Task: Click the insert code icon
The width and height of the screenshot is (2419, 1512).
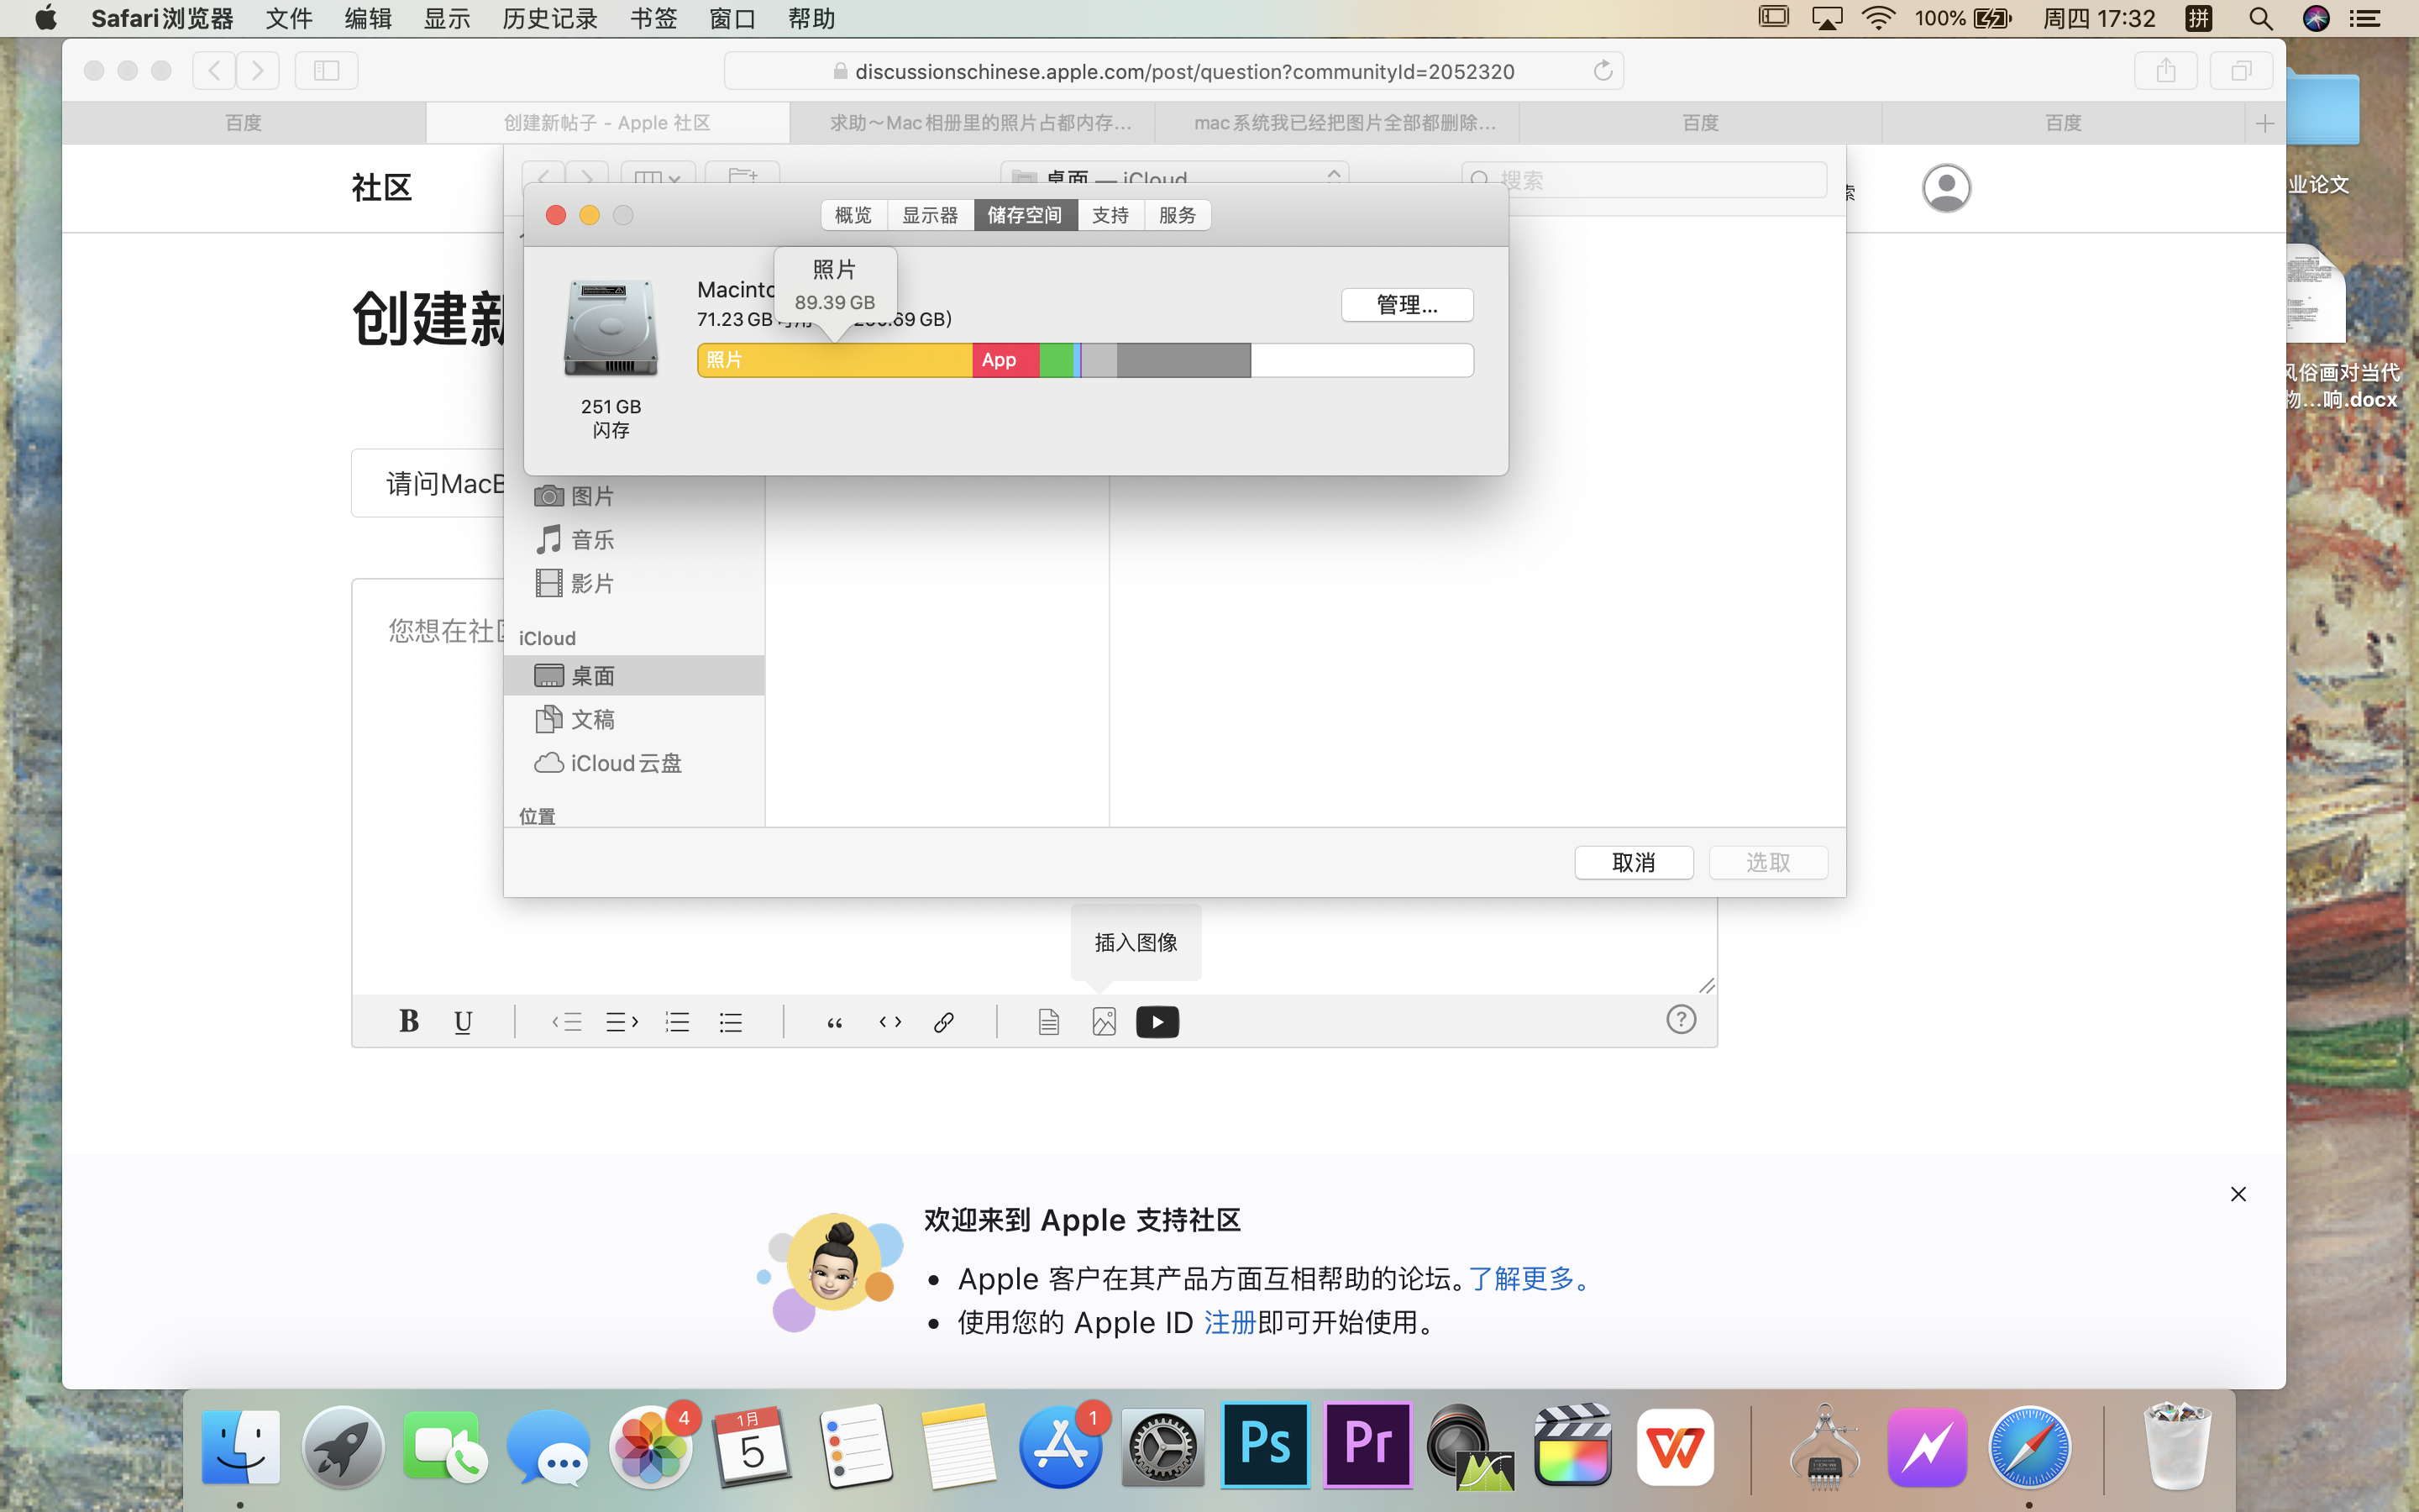Action: pos(889,1021)
